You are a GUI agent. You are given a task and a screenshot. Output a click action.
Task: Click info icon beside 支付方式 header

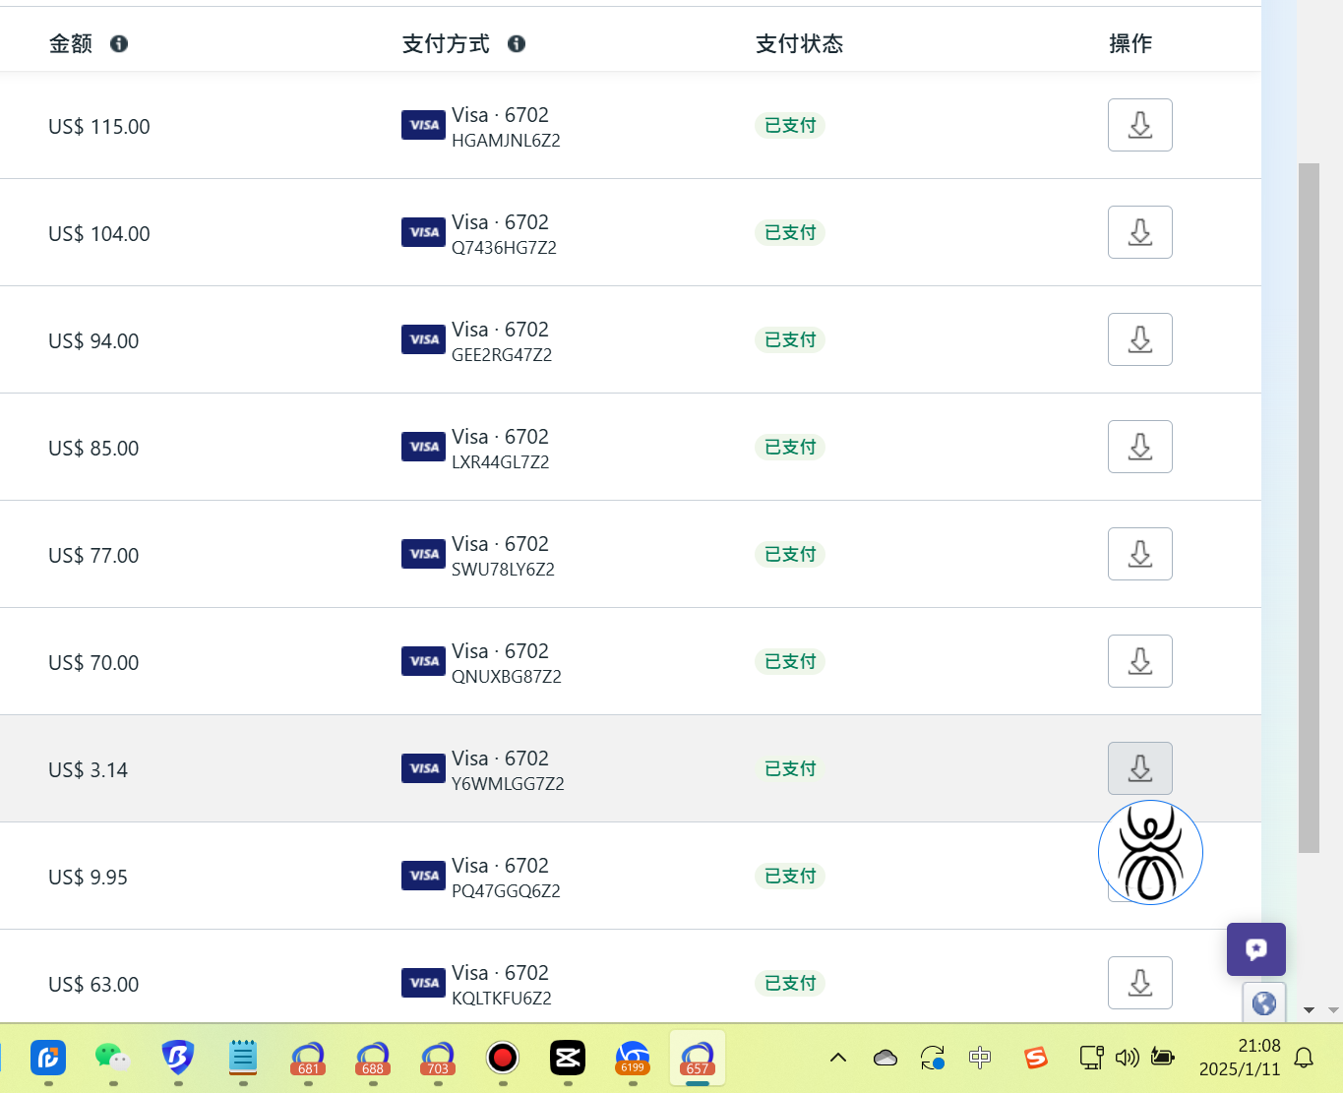pyautogui.click(x=517, y=44)
